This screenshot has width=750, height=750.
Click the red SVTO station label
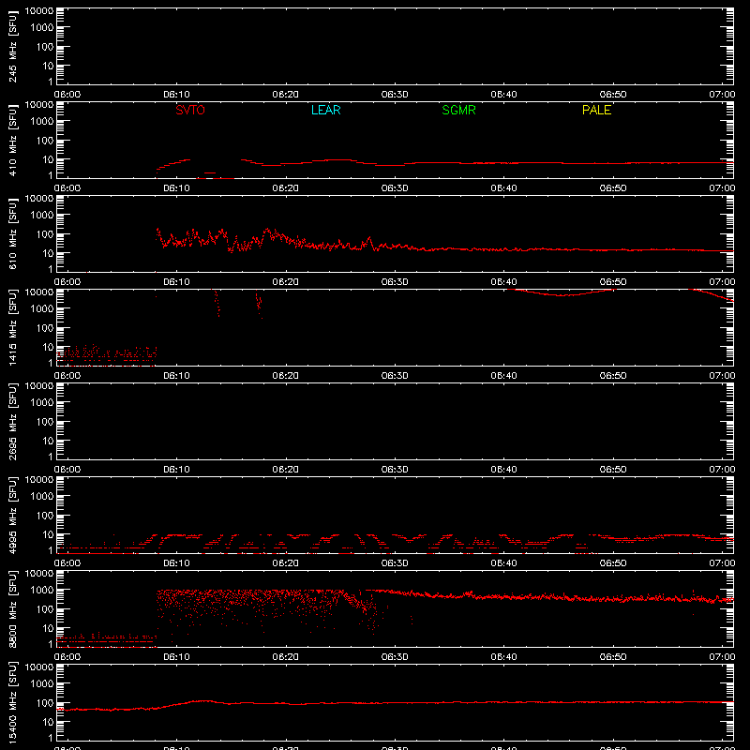(x=190, y=110)
